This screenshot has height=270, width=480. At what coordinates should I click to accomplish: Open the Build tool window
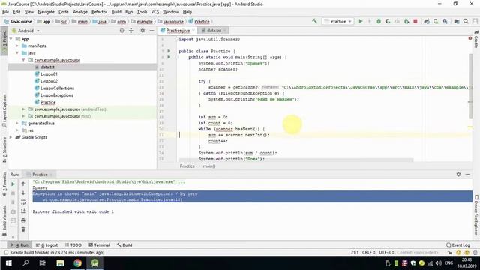[x=124, y=245]
